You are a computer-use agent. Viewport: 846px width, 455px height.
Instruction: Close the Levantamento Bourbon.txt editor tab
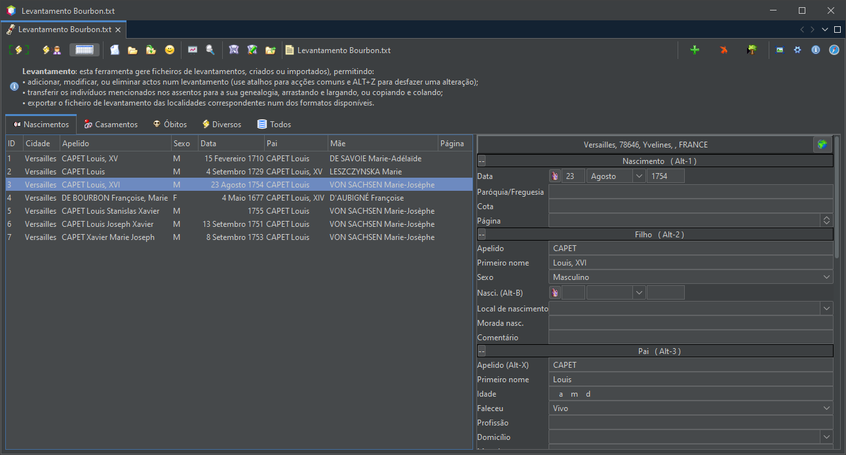point(118,30)
